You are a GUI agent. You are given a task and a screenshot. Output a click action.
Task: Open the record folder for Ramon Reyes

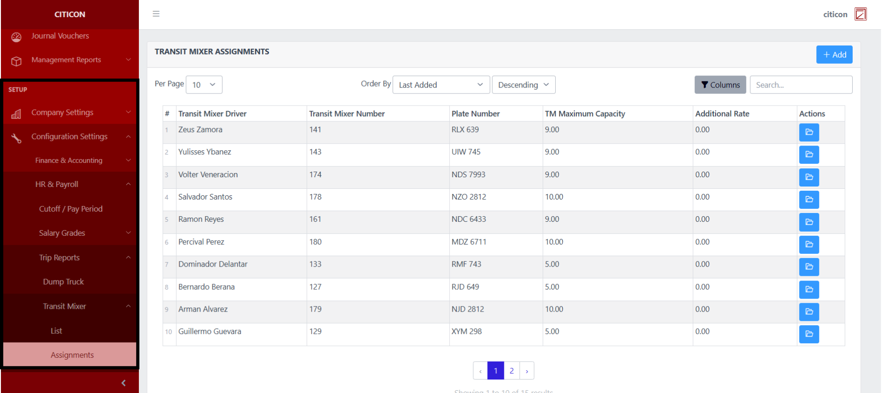tap(809, 222)
